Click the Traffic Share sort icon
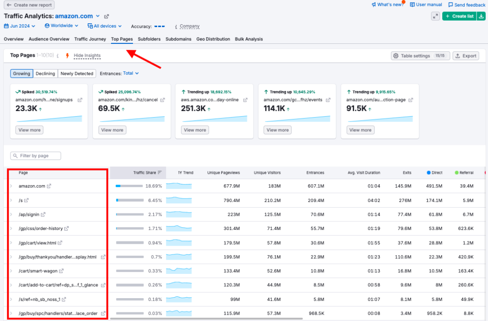Viewport: 488px width, 321px height. pyautogui.click(x=160, y=172)
